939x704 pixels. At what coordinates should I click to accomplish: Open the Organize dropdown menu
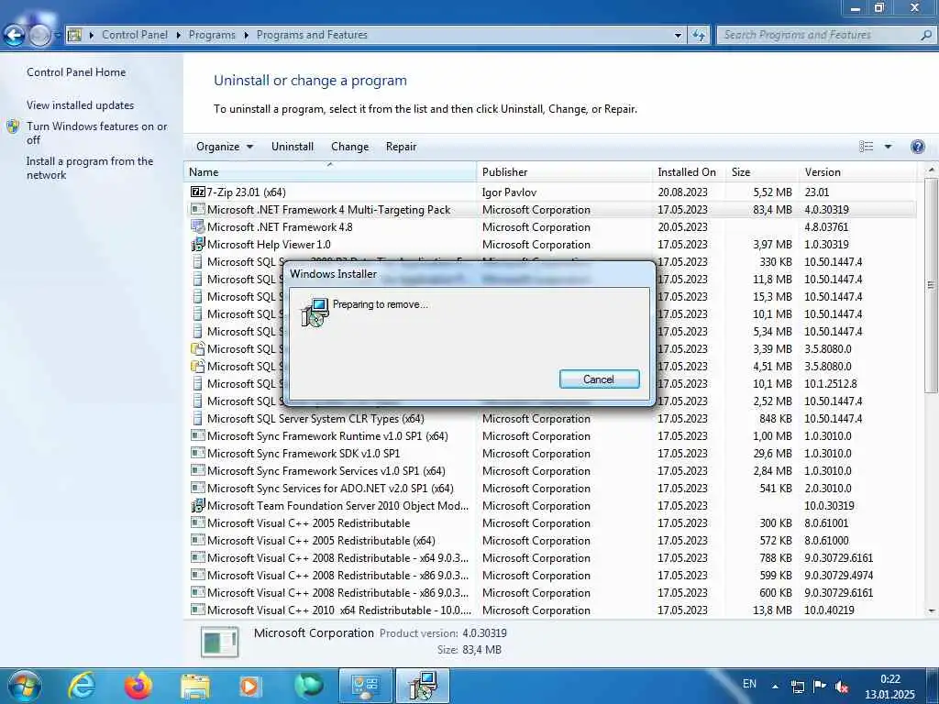click(225, 147)
